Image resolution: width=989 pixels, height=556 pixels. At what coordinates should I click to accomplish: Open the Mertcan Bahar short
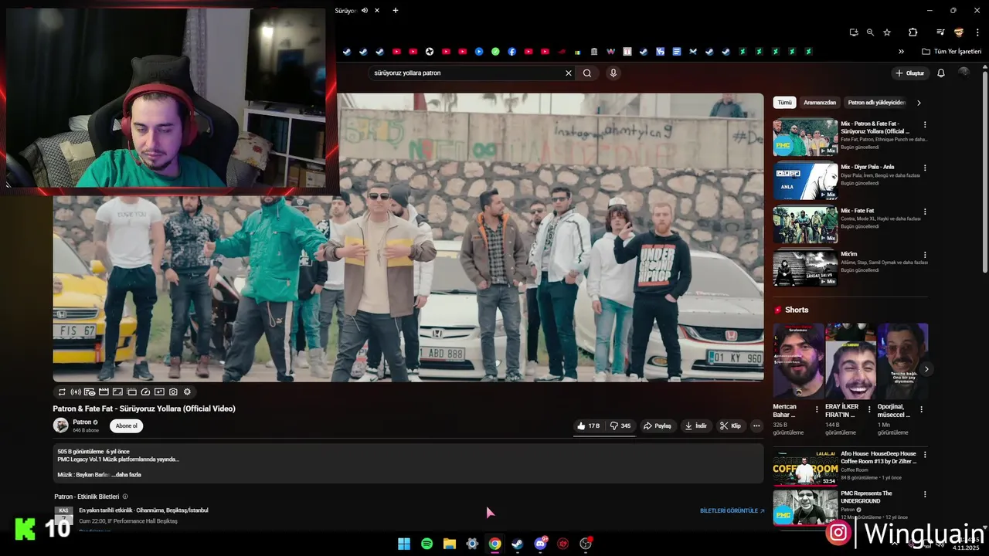point(798,361)
